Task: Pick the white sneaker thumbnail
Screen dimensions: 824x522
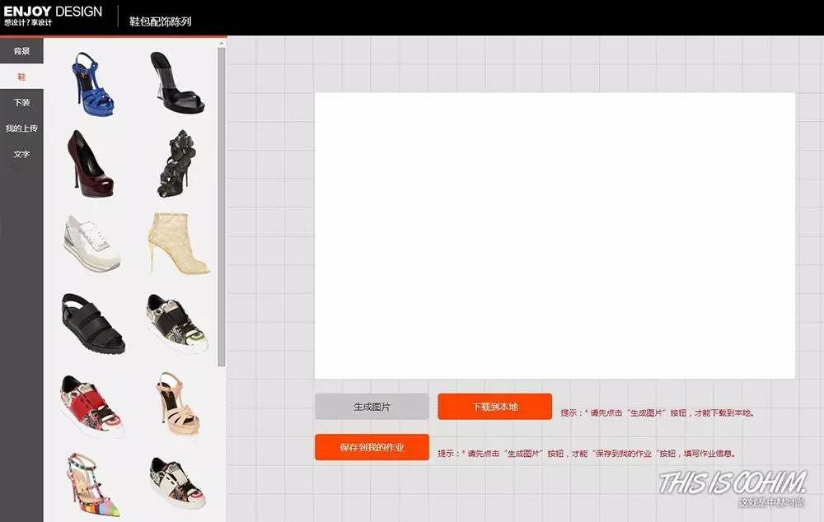Action: click(x=91, y=243)
